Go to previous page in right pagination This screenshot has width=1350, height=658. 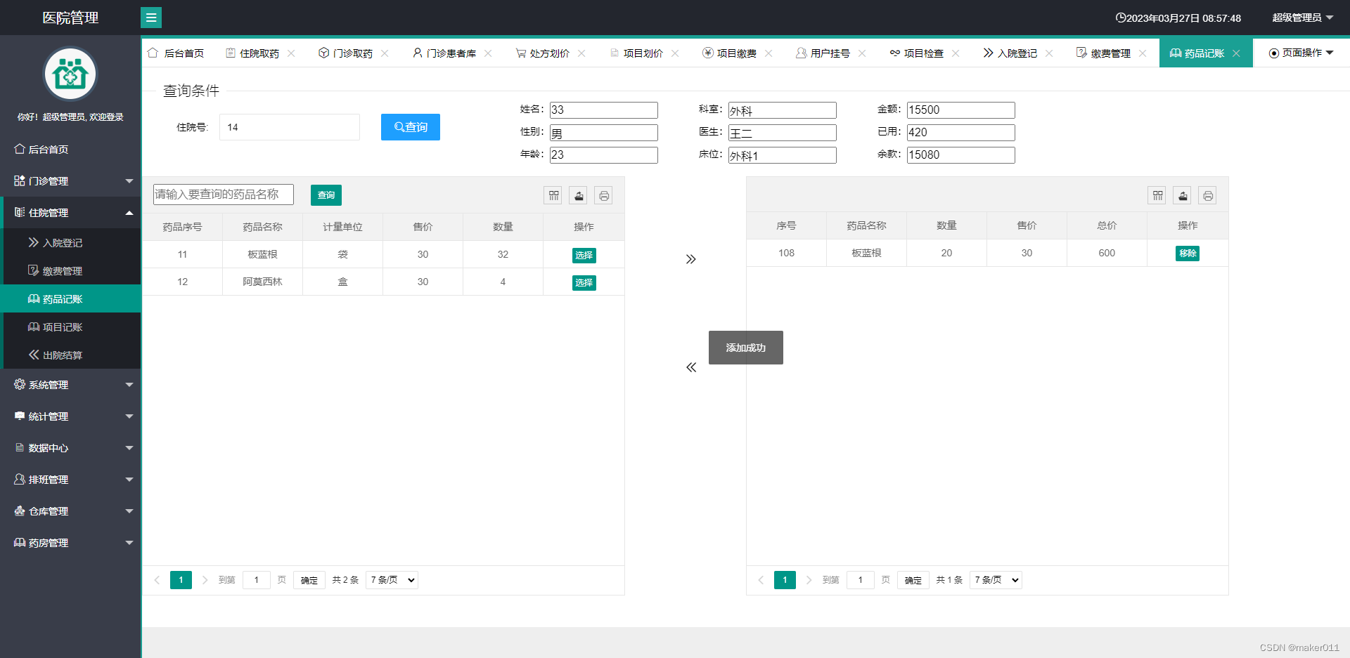(x=761, y=580)
